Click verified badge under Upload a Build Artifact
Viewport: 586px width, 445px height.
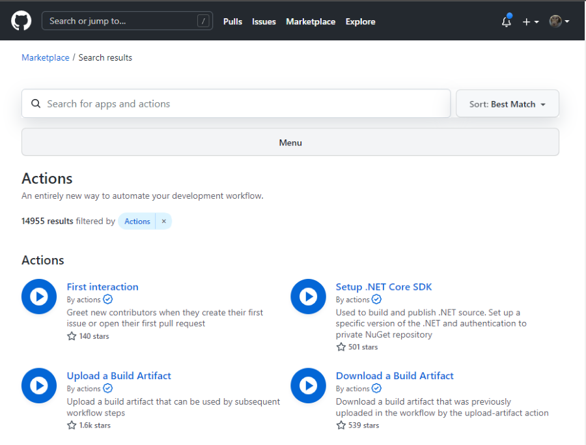[107, 388]
